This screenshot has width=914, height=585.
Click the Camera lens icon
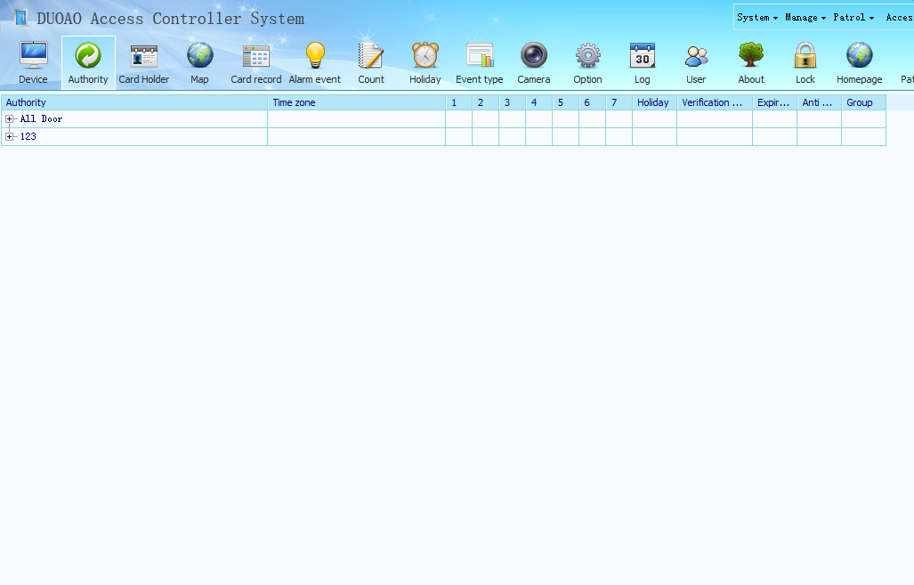click(x=533, y=57)
